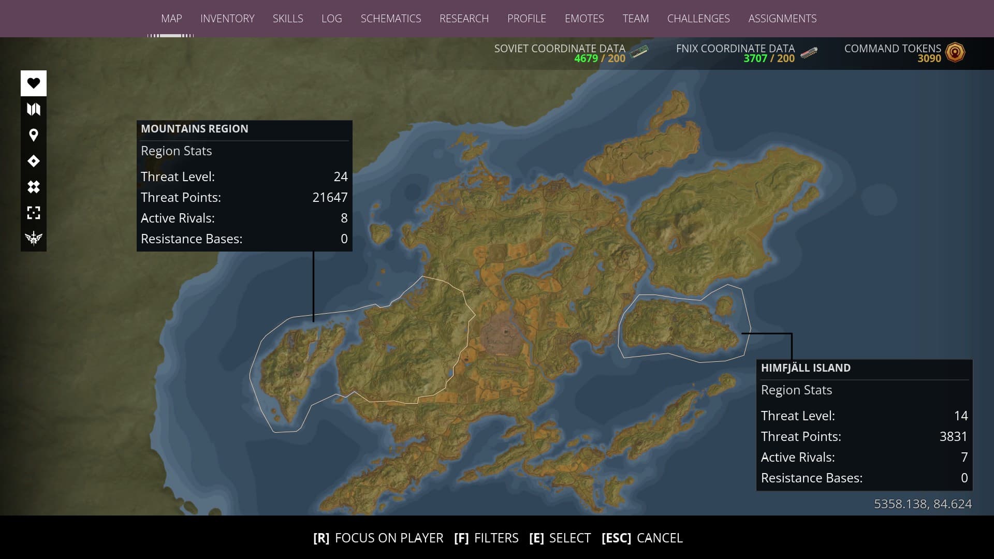
Task: Click Mountains Threat Points value 21647
Action: click(330, 197)
